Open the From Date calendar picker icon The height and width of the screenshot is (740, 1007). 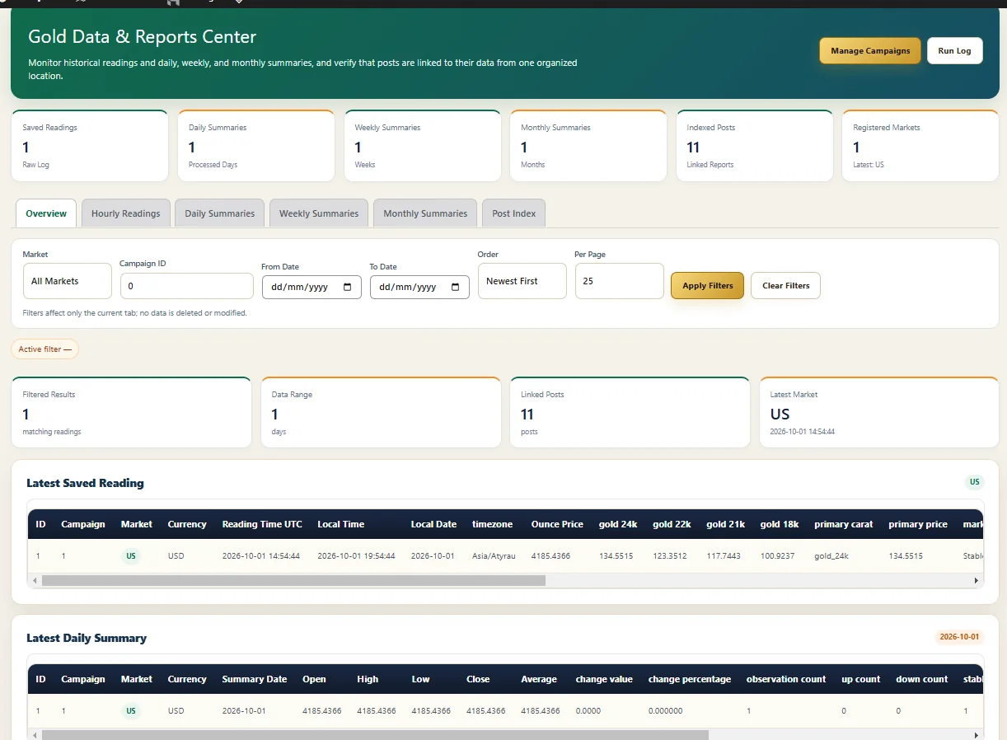(x=347, y=287)
